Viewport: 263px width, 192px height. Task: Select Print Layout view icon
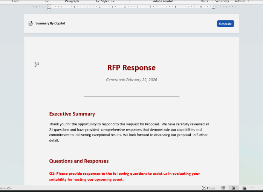coord(234,188)
